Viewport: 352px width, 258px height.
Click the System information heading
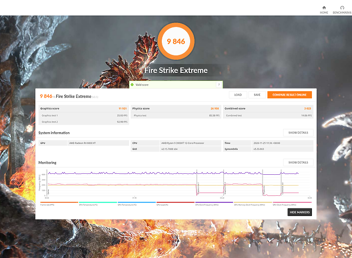point(54,133)
